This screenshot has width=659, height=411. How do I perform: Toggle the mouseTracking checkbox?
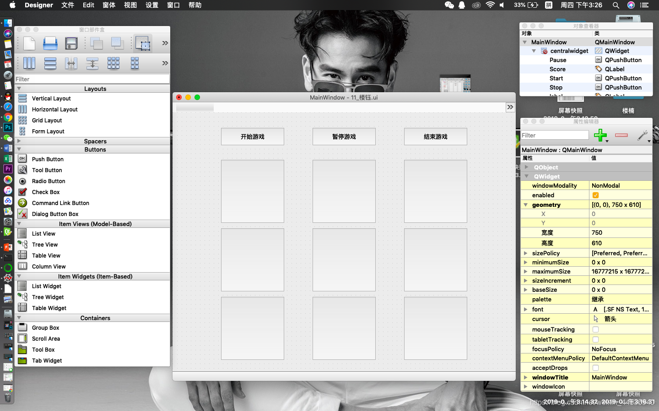tap(595, 329)
